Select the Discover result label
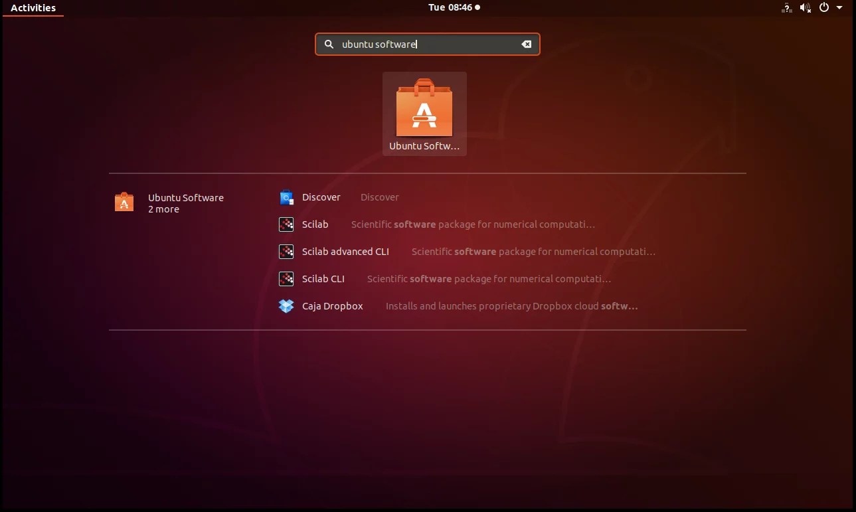This screenshot has width=856, height=512. pyautogui.click(x=321, y=197)
